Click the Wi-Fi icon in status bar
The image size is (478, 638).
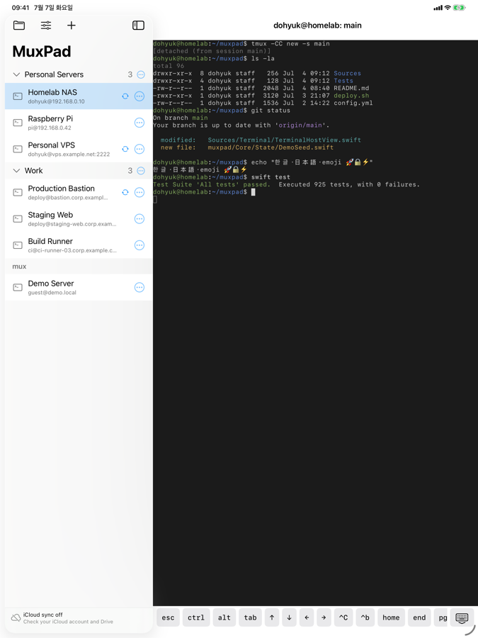click(x=448, y=7)
